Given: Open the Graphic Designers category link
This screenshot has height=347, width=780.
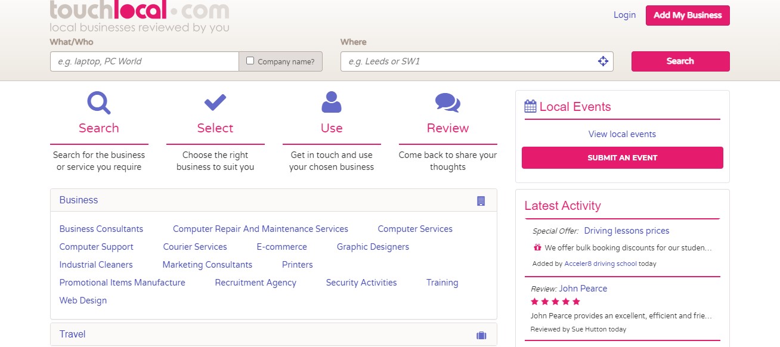Looking at the screenshot, I should click(x=373, y=247).
